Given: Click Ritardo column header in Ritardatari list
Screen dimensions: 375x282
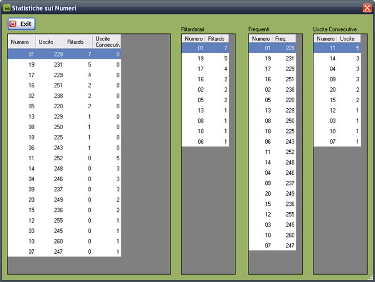Looking at the screenshot, I should pos(217,39).
